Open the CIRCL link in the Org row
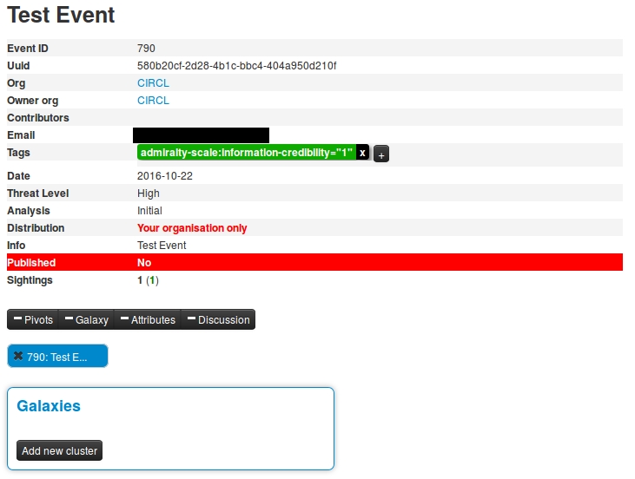The image size is (635, 479). pos(153,83)
